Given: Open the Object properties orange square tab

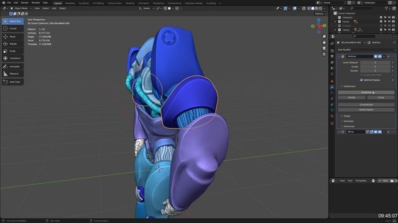Looking at the screenshot, I should 332,81.
